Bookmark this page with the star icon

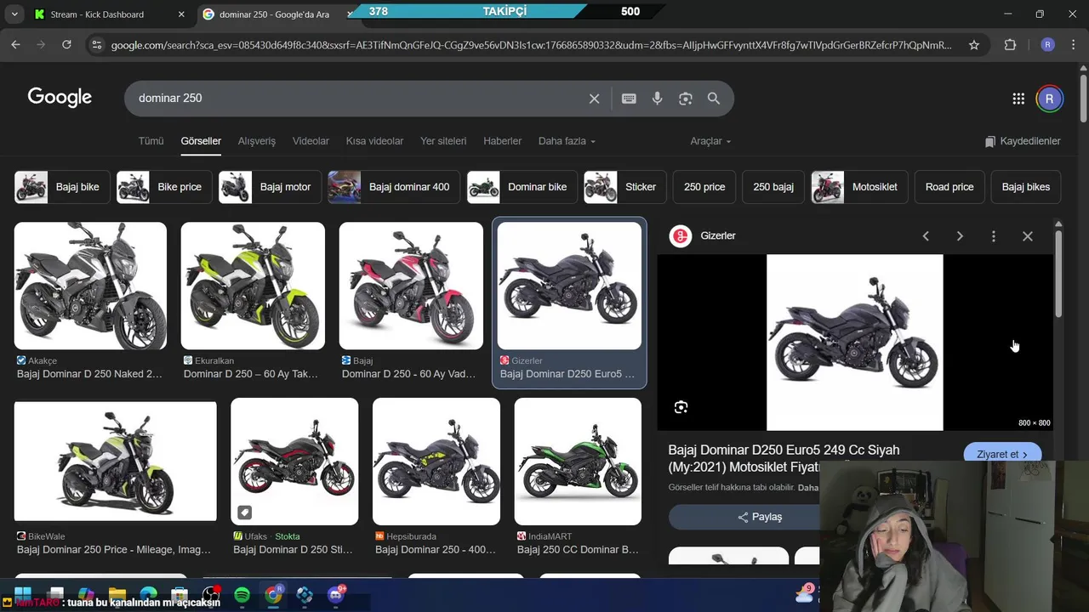[x=974, y=45]
